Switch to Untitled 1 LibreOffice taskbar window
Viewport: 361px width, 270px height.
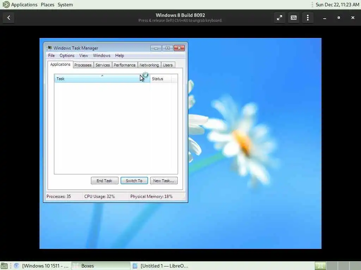(161, 266)
